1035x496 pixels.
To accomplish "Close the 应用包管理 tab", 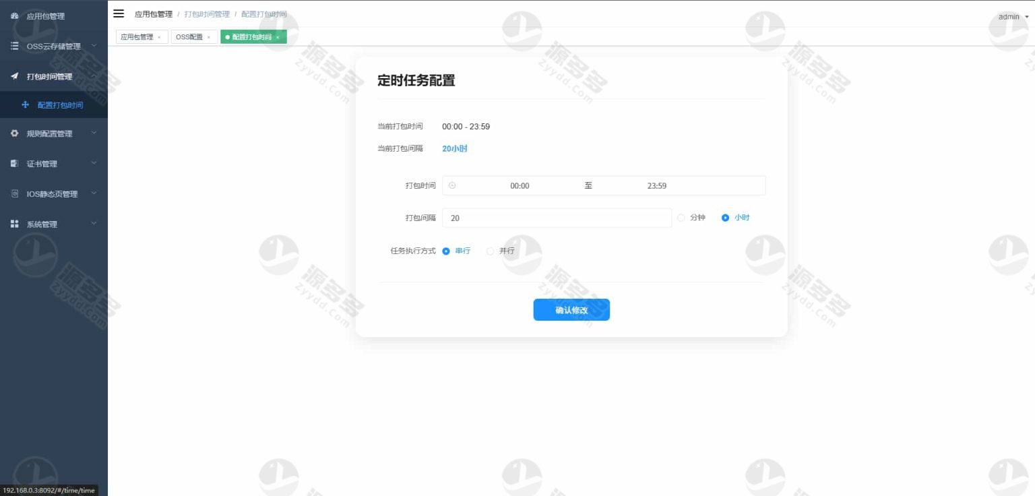I will [159, 38].
